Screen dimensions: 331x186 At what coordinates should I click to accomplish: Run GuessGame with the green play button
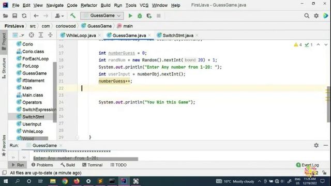(x=130, y=16)
